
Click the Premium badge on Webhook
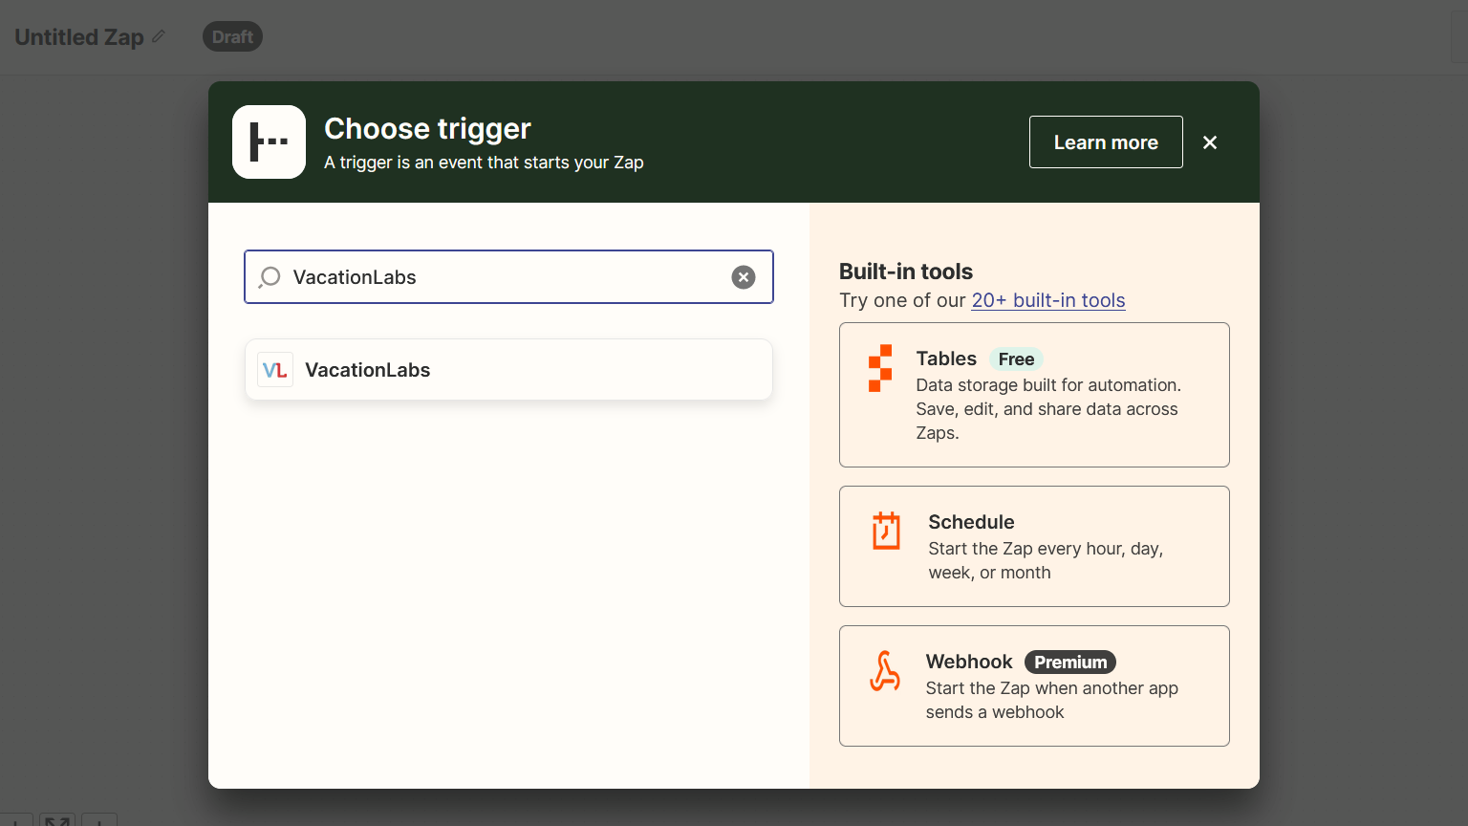click(x=1069, y=663)
